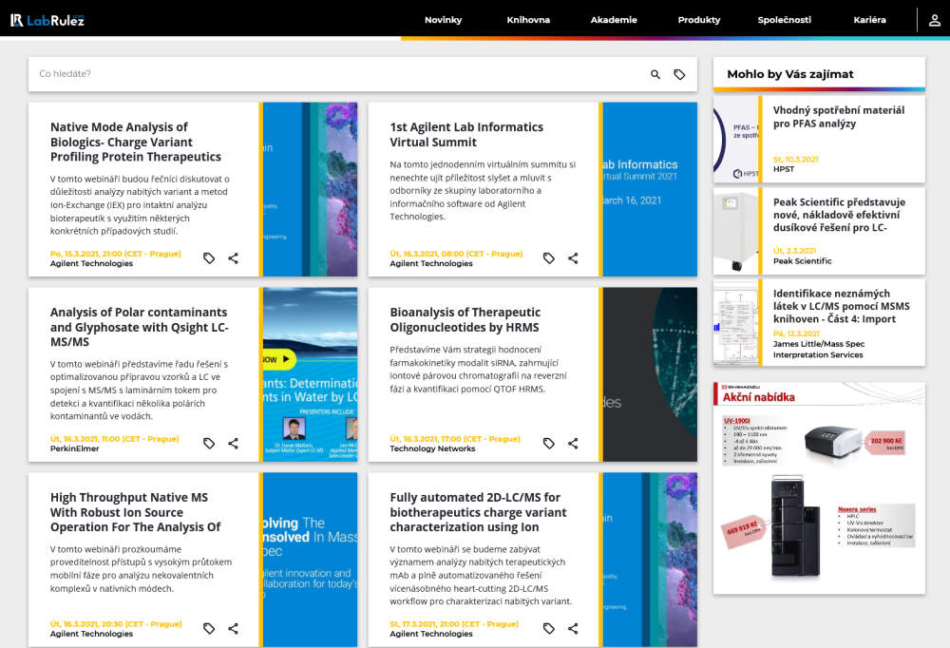Screen dimensions: 950x648
Task: Share the Native Mode Analysis of Biologics card
Action: click(x=234, y=258)
